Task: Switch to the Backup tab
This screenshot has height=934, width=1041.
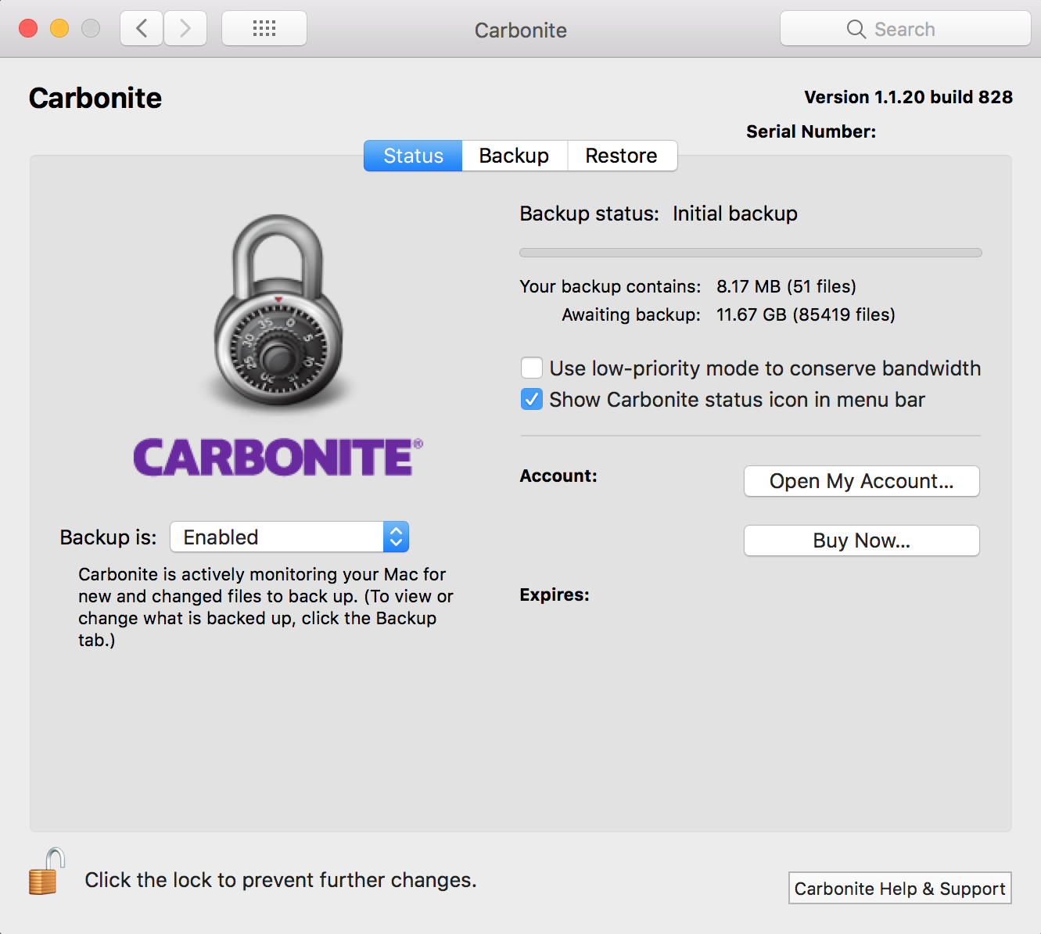Action: [514, 156]
